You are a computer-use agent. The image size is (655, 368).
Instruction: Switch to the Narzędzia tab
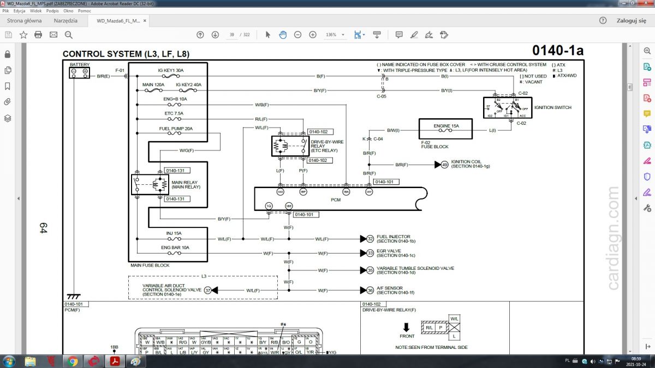[x=65, y=21]
